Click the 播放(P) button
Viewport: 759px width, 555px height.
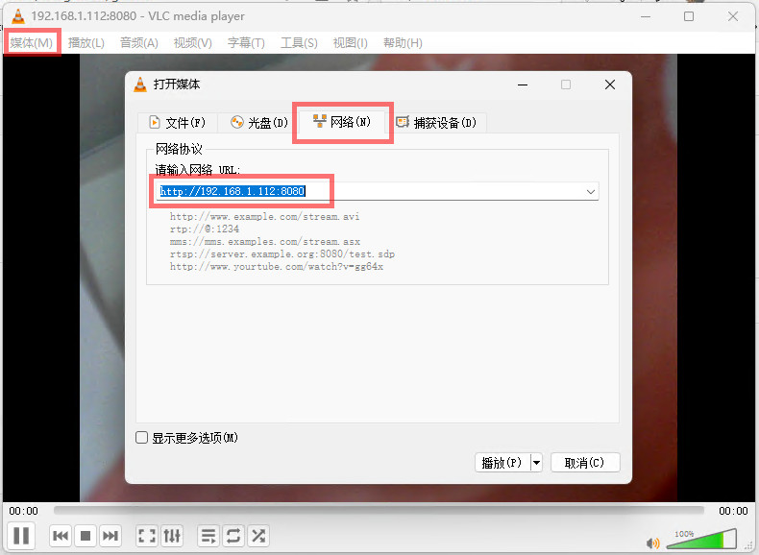click(x=501, y=463)
